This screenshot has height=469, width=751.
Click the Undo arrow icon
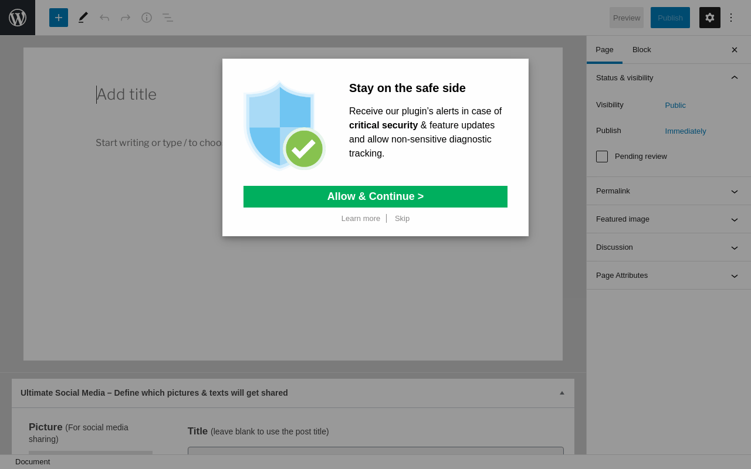(x=104, y=18)
